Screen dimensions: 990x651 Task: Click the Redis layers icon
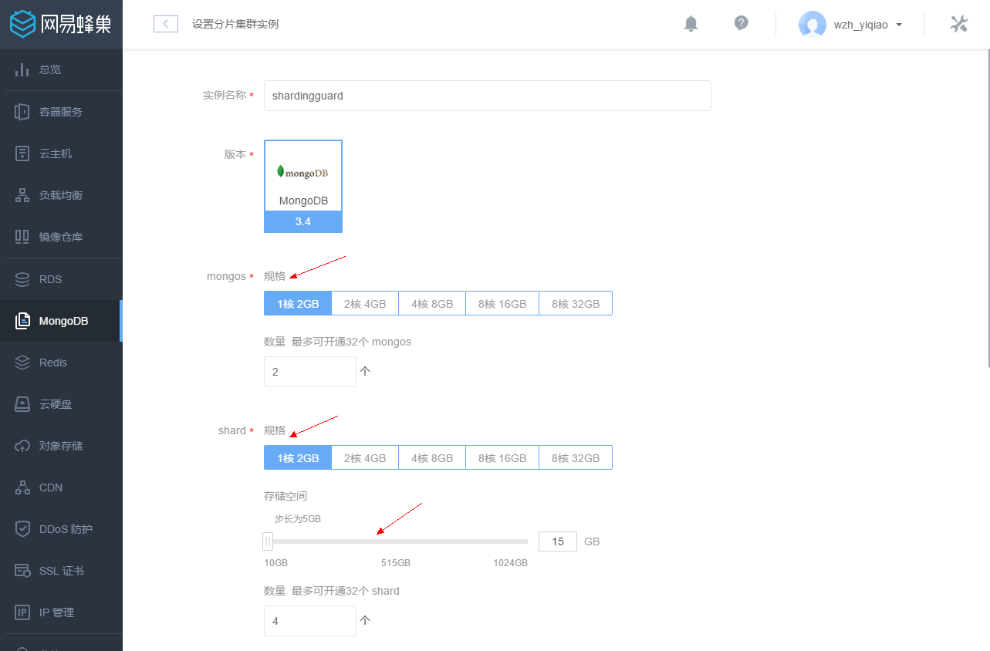tap(22, 363)
